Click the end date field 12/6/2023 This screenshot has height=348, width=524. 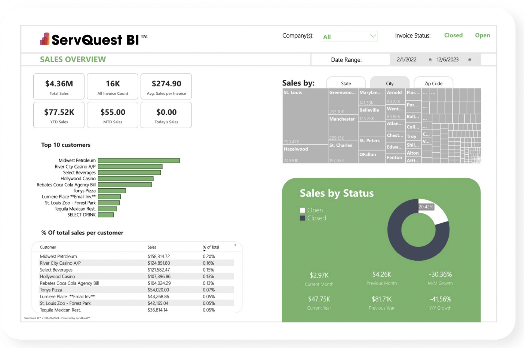447,60
